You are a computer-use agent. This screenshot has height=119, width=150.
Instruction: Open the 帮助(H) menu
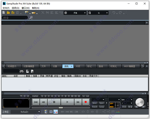35,8
